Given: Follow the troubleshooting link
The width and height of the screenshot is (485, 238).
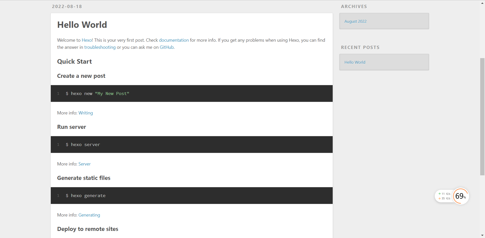Looking at the screenshot, I should pos(100,47).
